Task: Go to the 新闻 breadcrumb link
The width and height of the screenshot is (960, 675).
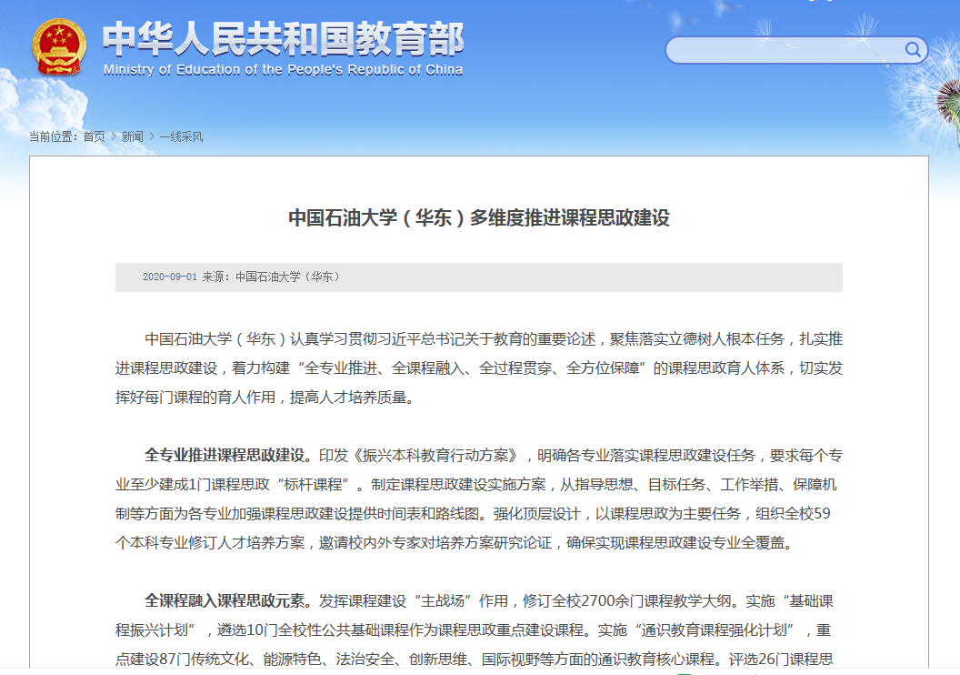Action: (x=133, y=136)
